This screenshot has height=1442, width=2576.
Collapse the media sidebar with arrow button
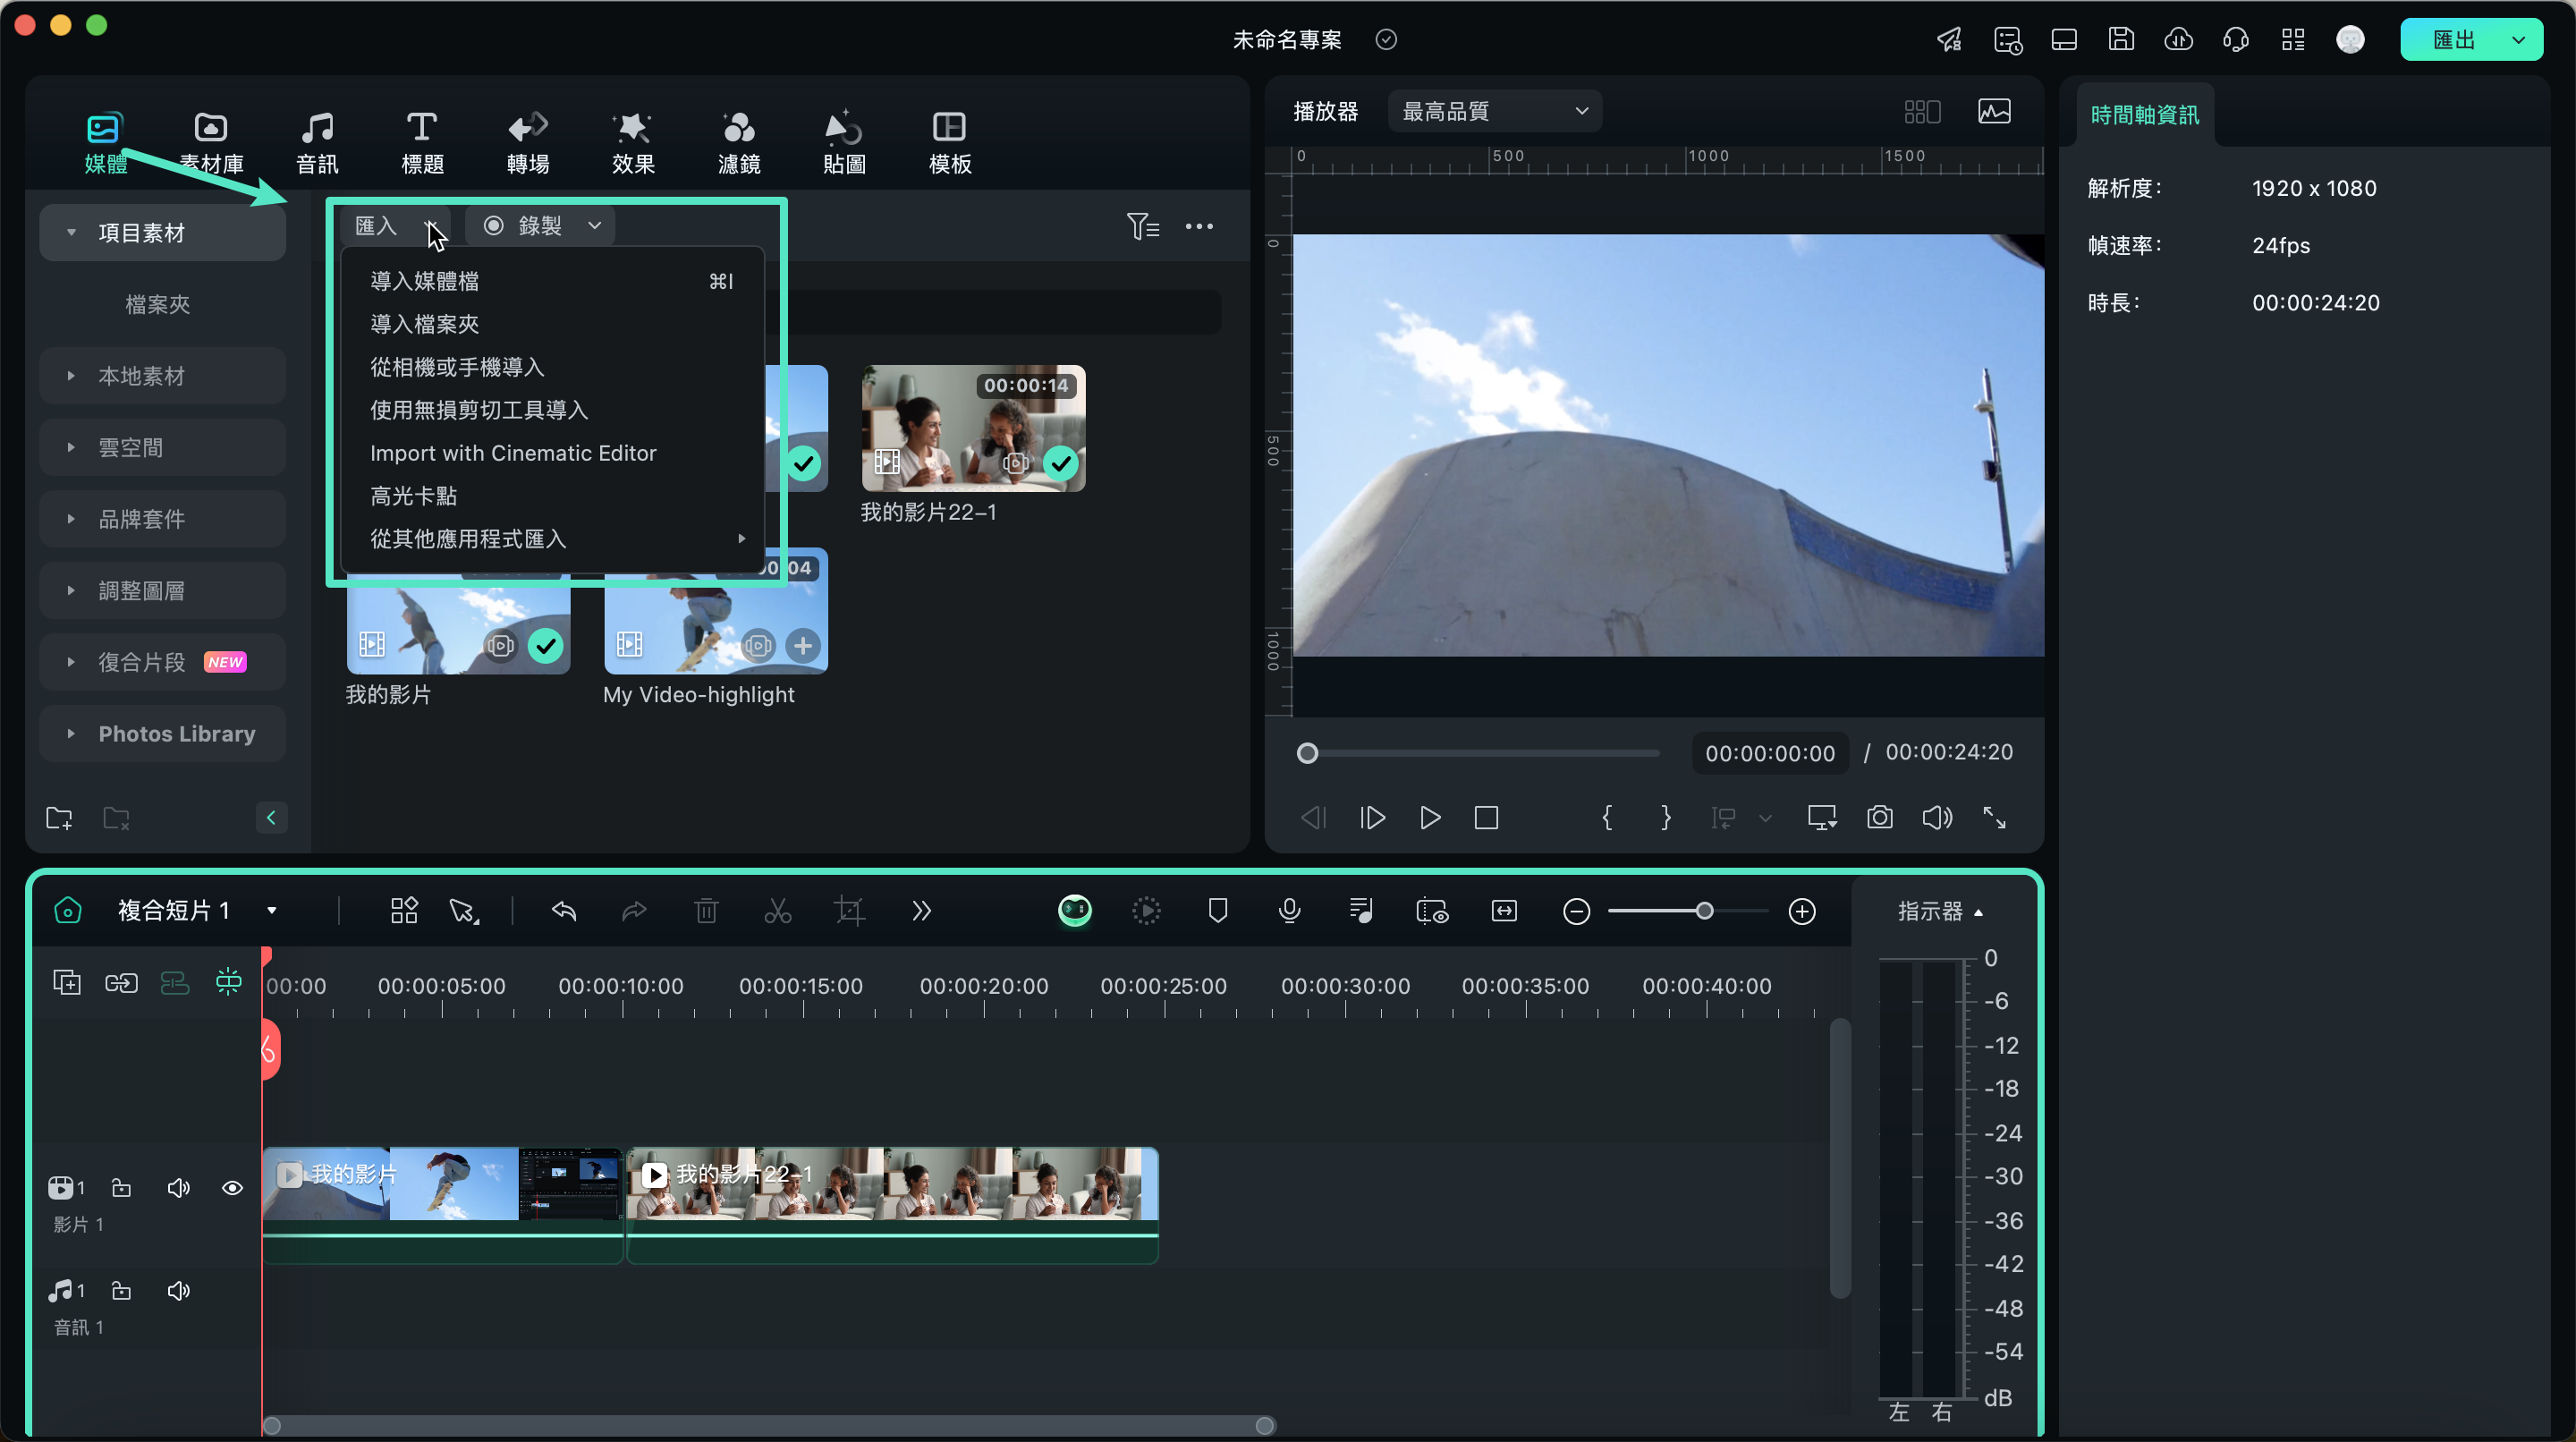tap(271, 818)
